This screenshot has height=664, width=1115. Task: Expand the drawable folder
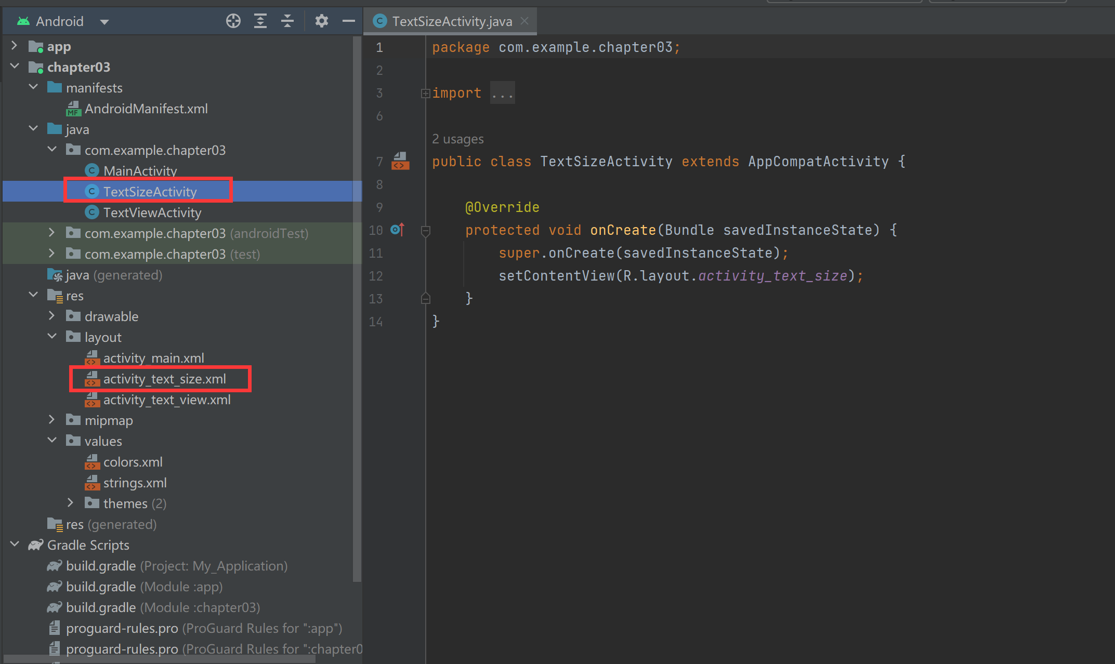pyautogui.click(x=52, y=316)
